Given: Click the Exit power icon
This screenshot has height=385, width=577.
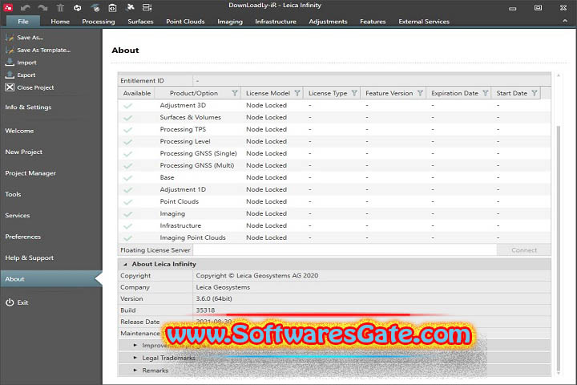Looking at the screenshot, I should click(10, 302).
